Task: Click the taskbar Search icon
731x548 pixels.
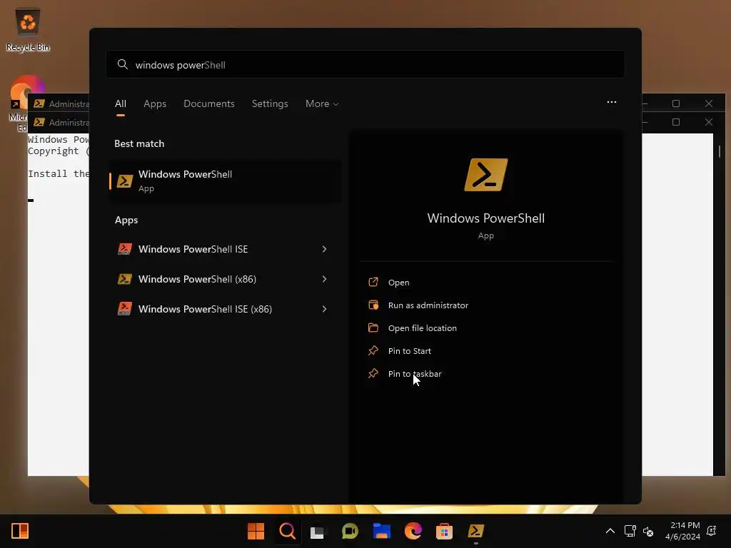Action: [287, 531]
